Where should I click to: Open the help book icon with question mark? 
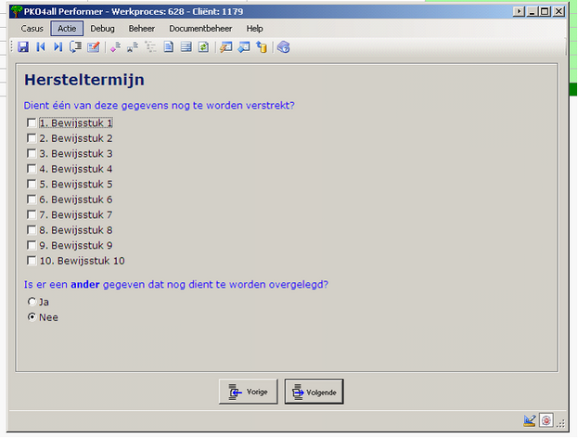(284, 47)
